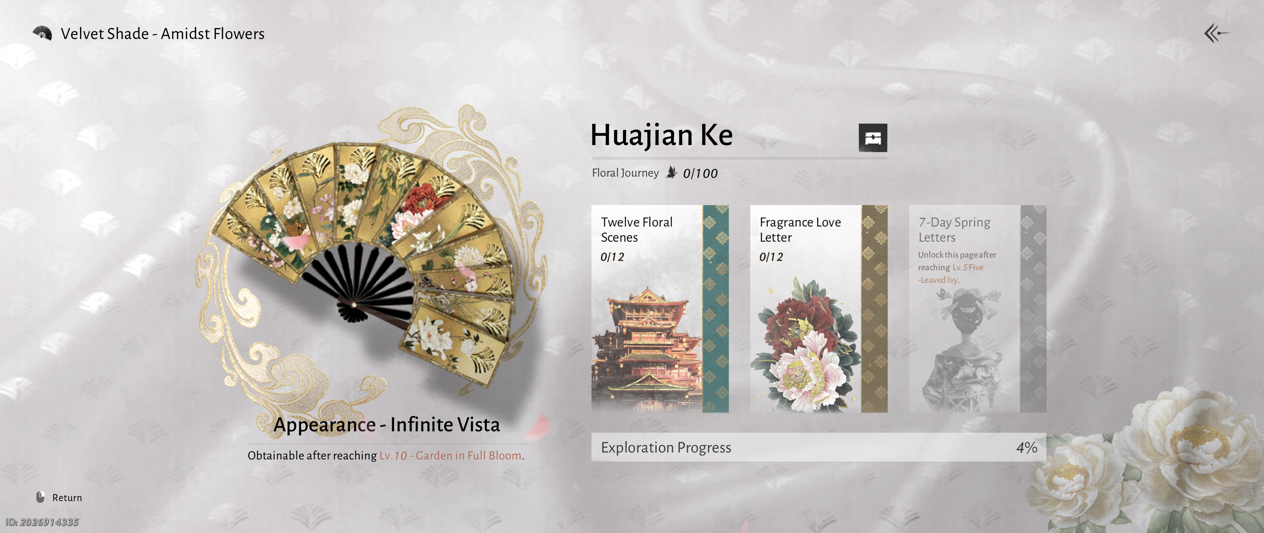Click the Exploration Progress bar

pyautogui.click(x=818, y=447)
